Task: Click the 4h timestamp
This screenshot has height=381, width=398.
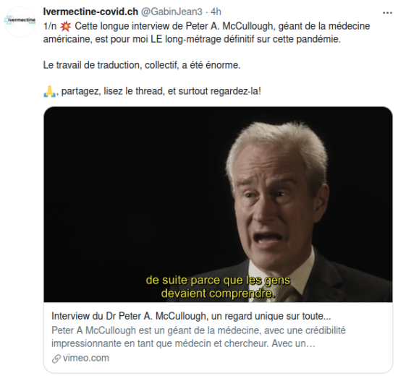Action: point(216,12)
